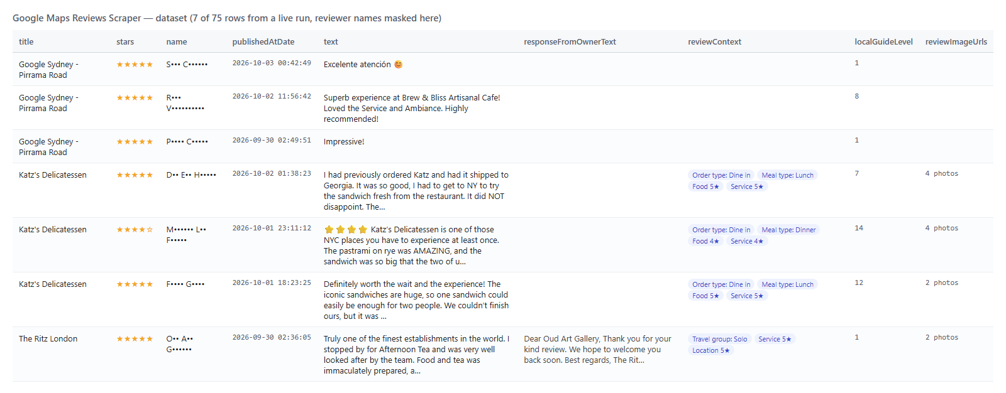Select date '2026-10-01 23:11:12'
1006x393 pixels.
point(272,228)
